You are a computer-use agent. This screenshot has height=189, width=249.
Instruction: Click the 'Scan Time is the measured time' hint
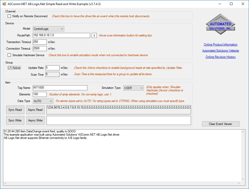tap(113, 74)
